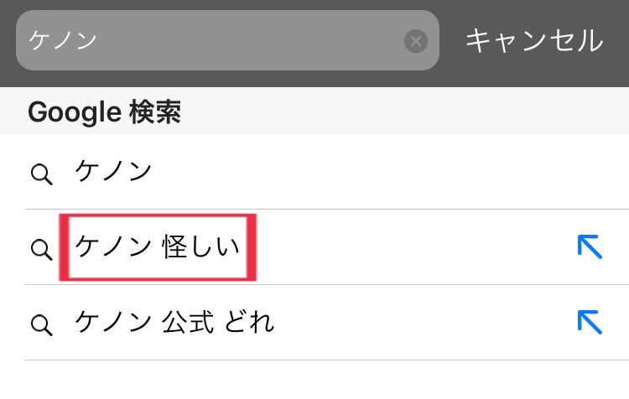Tap the word 怪しい in second suggestion

[201, 246]
